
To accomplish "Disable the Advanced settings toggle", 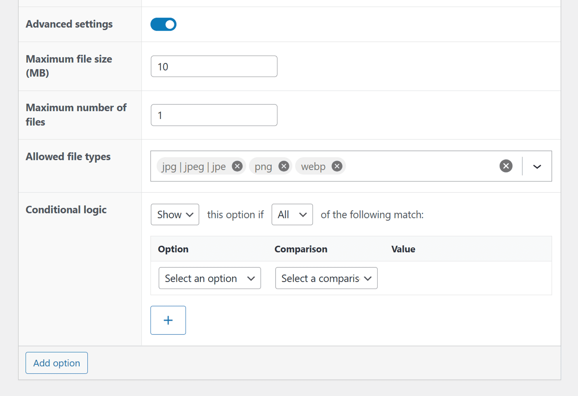I will coord(163,24).
